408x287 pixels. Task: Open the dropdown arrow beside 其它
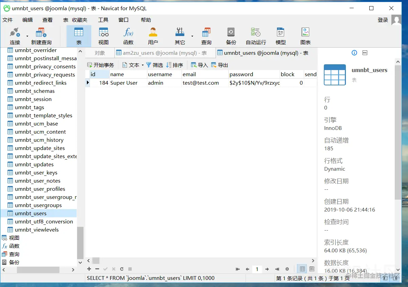192,36
